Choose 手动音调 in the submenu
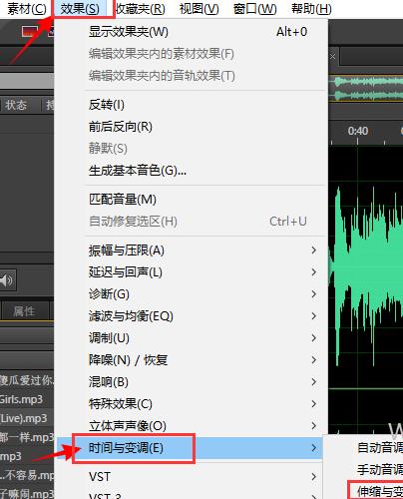Screen dimensions: 403x499 click(380, 470)
